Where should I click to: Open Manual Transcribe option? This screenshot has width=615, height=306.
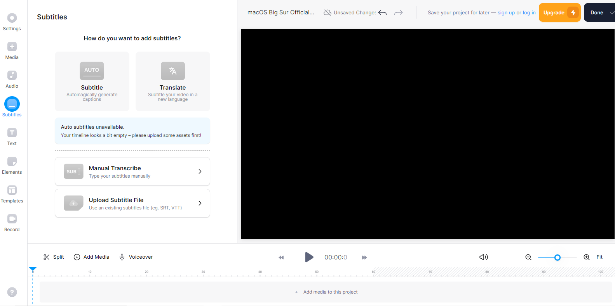132,171
